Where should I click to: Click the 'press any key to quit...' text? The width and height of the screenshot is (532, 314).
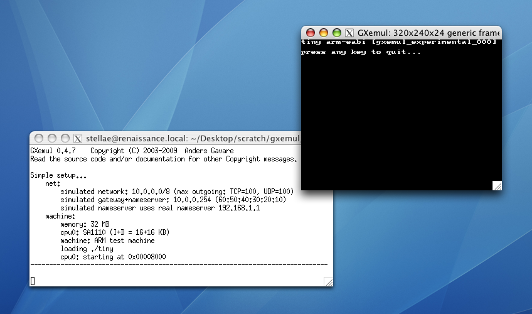click(x=361, y=52)
